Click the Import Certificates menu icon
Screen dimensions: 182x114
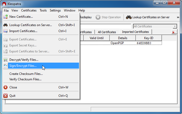(5, 31)
